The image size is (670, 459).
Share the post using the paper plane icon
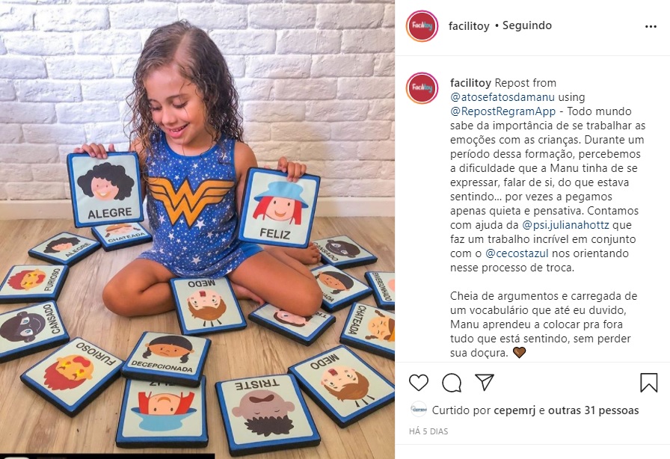click(x=485, y=382)
